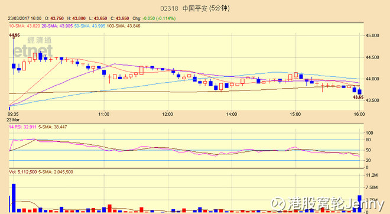The width and height of the screenshot is (390, 214).
Task: Click the RSI '5-SMA: 38.447' label
Action: (x=53, y=127)
